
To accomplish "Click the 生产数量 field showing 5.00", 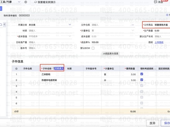I will click(x=162, y=31).
